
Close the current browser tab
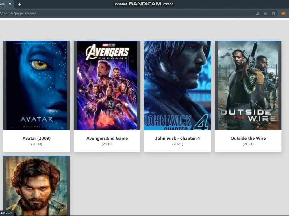click(10, 4)
